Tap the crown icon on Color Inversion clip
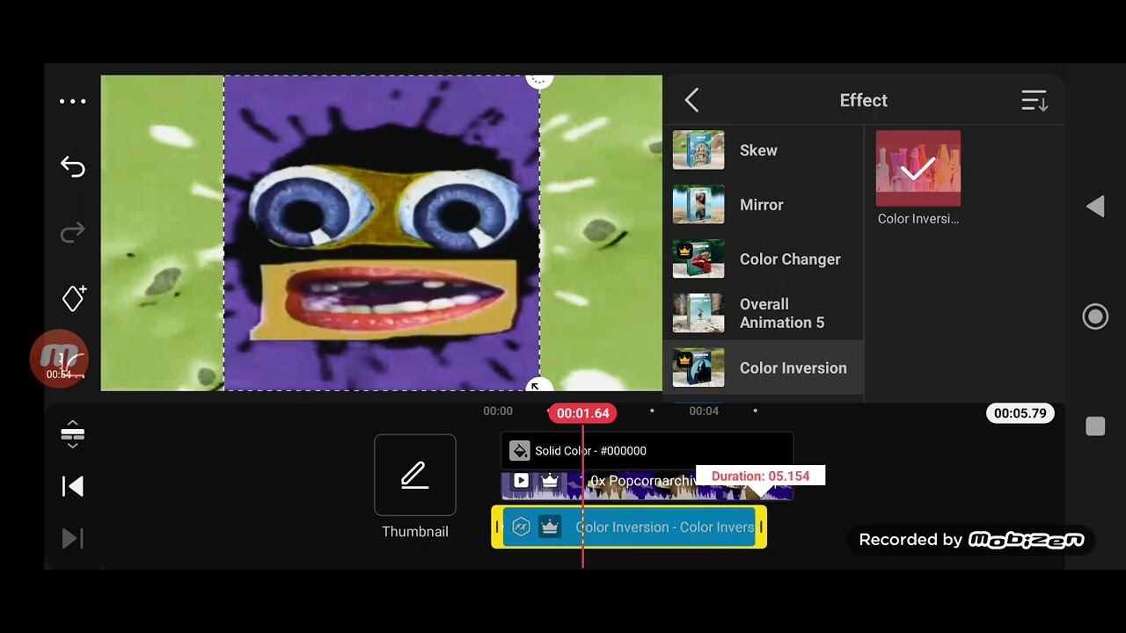Image resolution: width=1126 pixels, height=633 pixels. tap(550, 527)
